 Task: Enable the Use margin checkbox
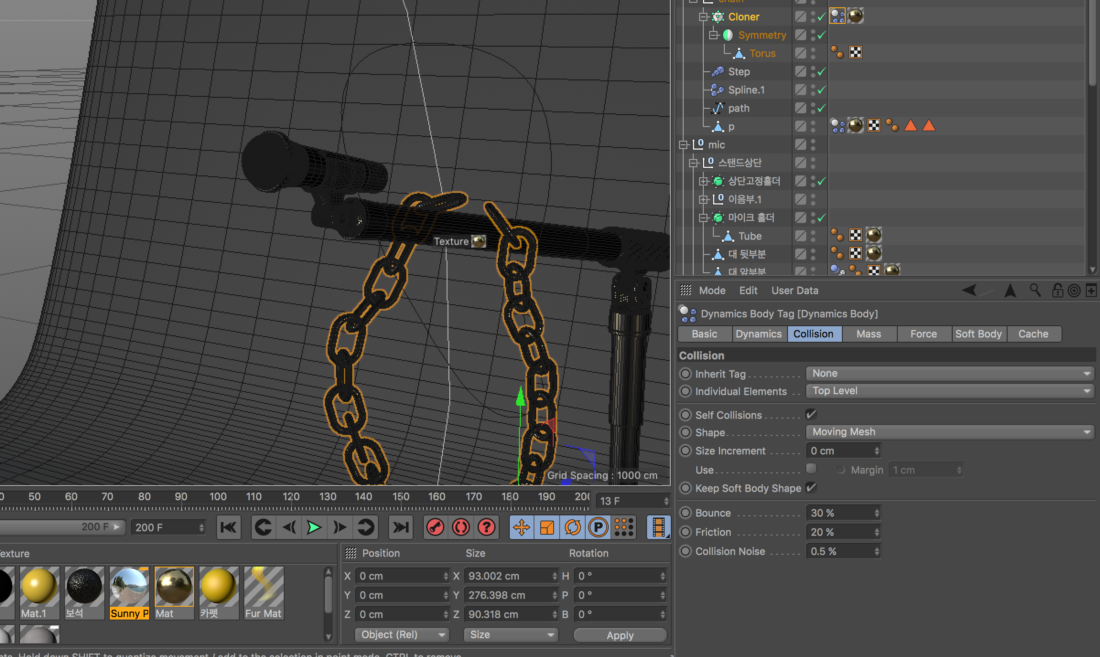coord(811,469)
